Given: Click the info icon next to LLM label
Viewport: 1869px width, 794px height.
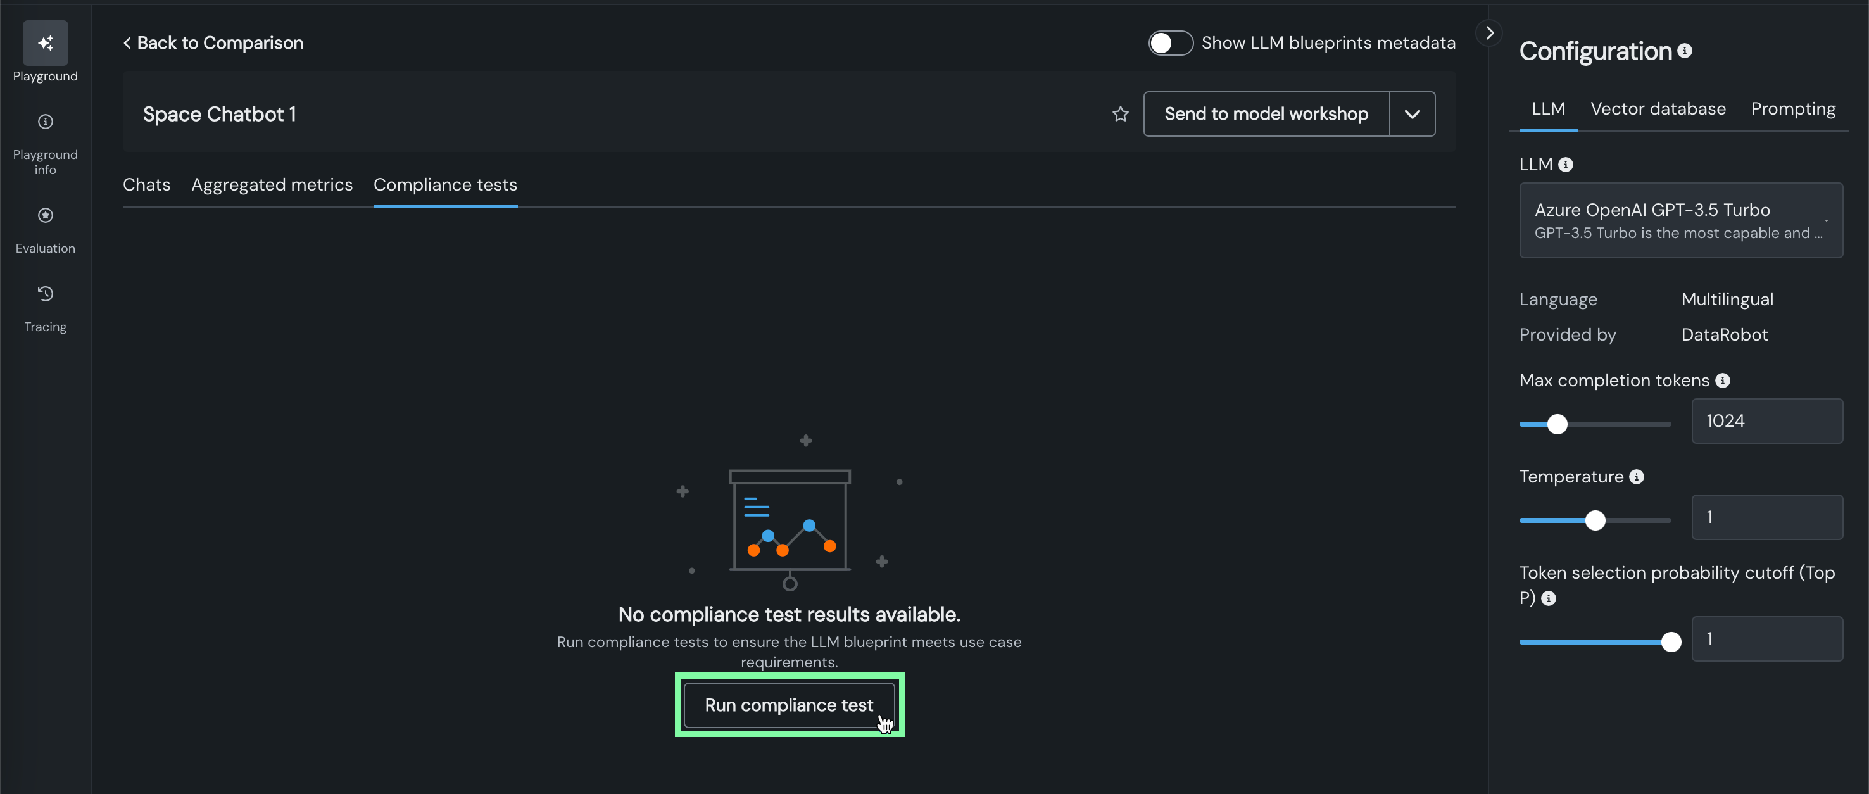Looking at the screenshot, I should pyautogui.click(x=1566, y=165).
